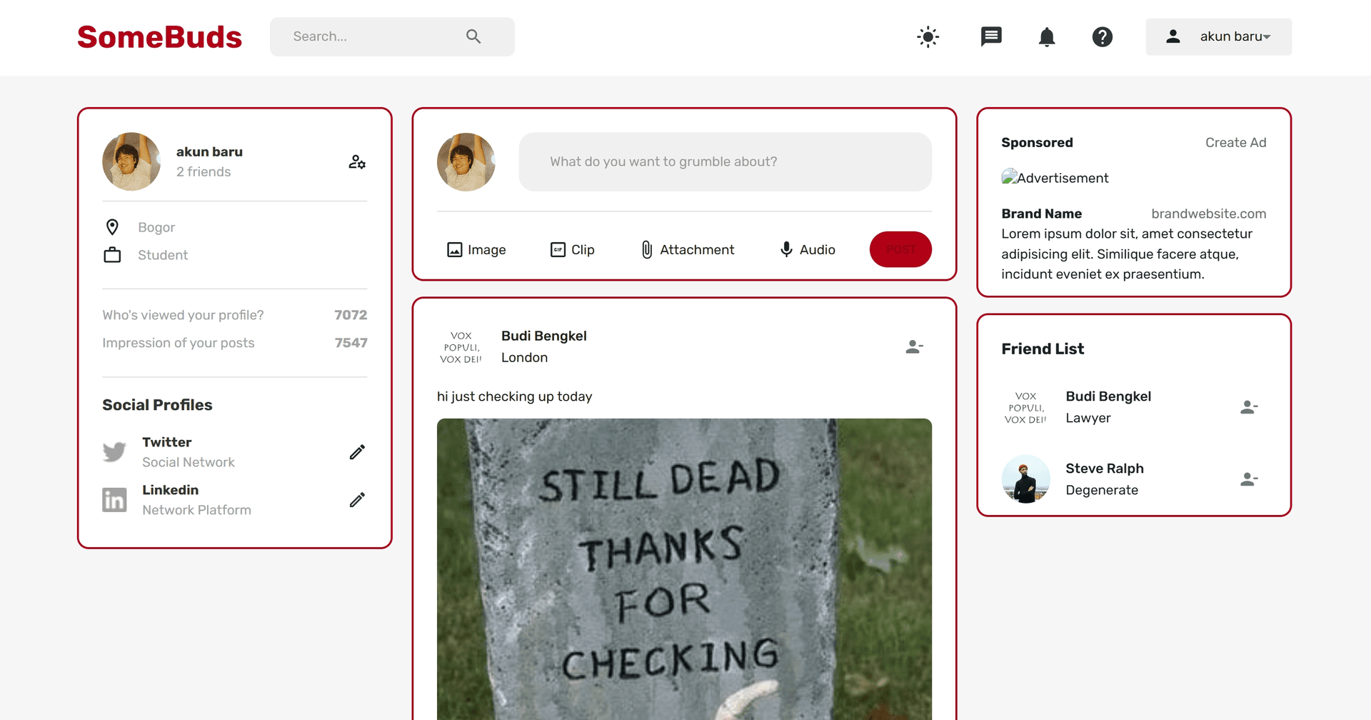Open the notifications bell icon
This screenshot has width=1371, height=720.
[1047, 36]
